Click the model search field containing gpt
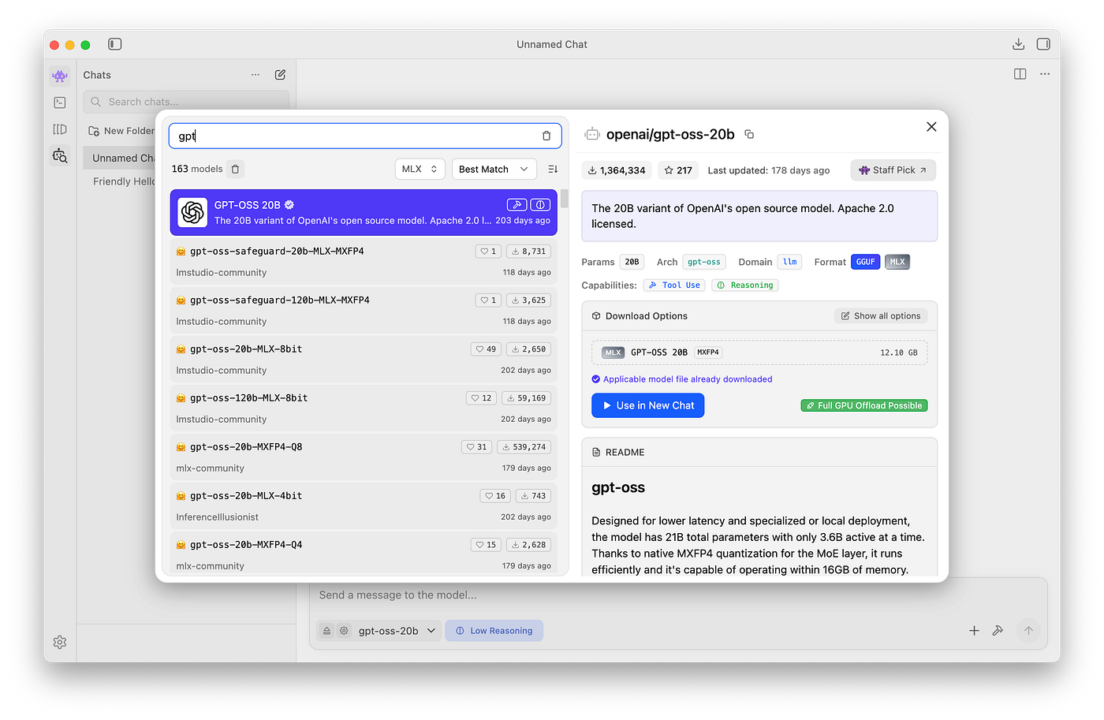Image resolution: width=1104 pixels, height=720 pixels. click(x=365, y=136)
